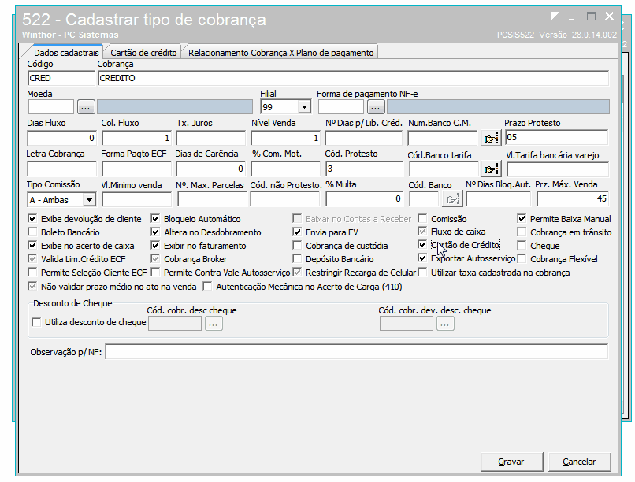Open Relacionamento Cobrança X Plano de pagamento tab

point(280,53)
